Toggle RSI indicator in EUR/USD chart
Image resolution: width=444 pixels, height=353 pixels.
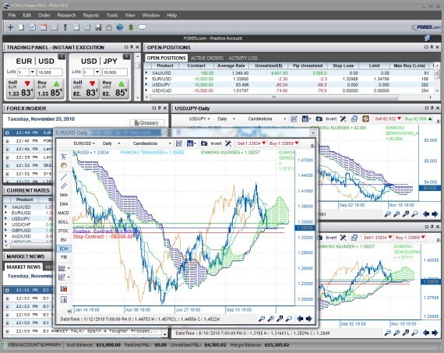coord(63,240)
